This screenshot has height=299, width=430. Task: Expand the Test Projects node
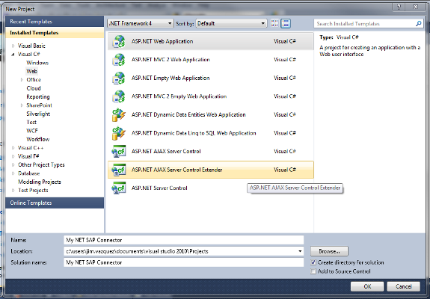click(x=13, y=190)
